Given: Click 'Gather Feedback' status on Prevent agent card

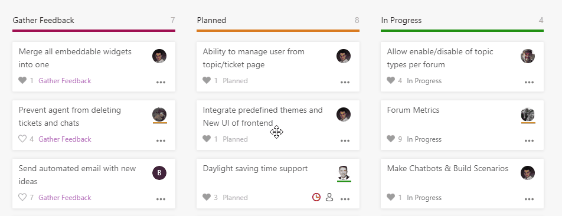Looking at the screenshot, I should 65,139.
